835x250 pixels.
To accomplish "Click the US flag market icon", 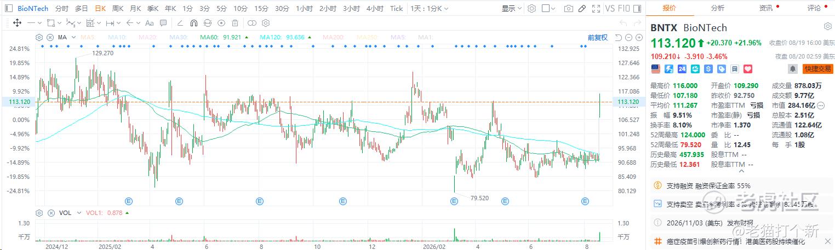I will click(x=655, y=69).
